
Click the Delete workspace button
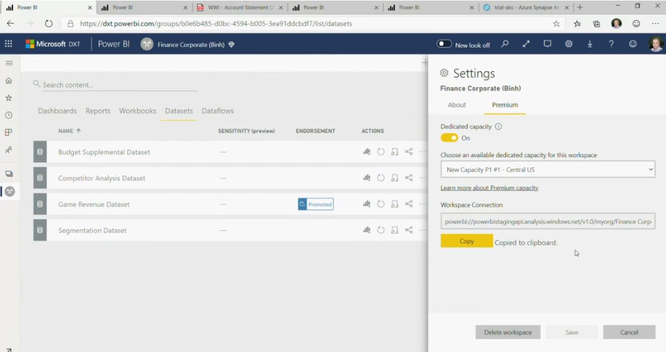point(508,332)
